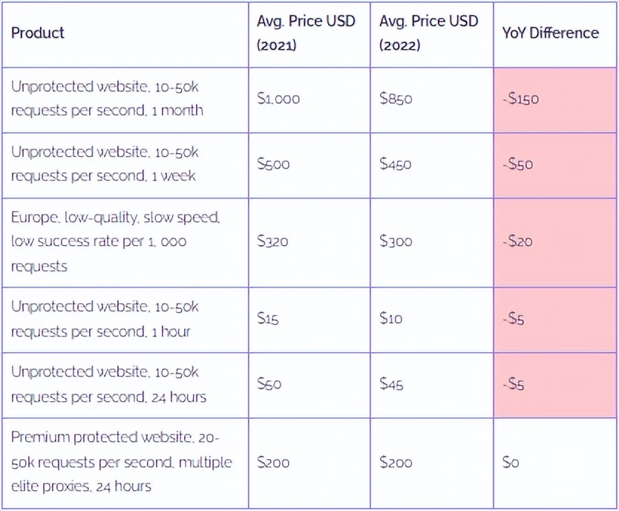Screen dimensions: 619x511
Task: Click the Product column header
Action: (x=38, y=33)
